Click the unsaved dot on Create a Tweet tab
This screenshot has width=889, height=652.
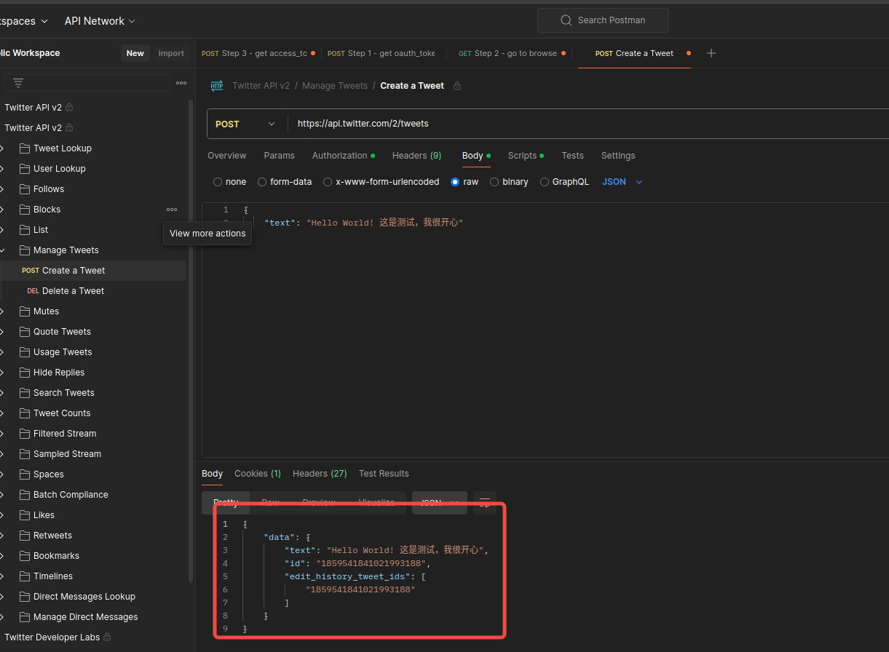click(x=689, y=53)
